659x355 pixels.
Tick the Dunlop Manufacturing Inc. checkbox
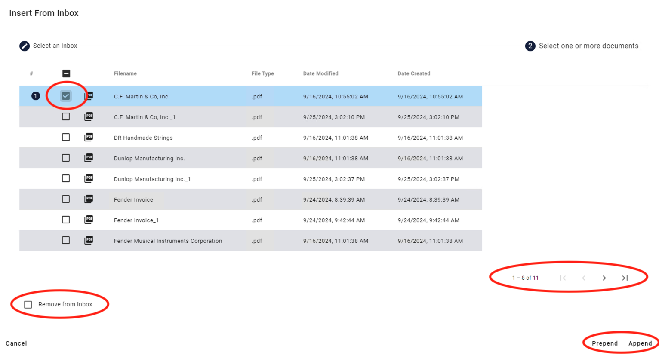(66, 158)
